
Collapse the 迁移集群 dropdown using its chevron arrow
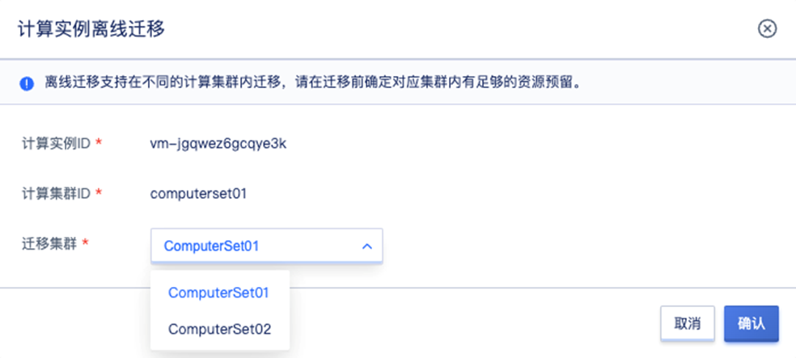point(366,246)
